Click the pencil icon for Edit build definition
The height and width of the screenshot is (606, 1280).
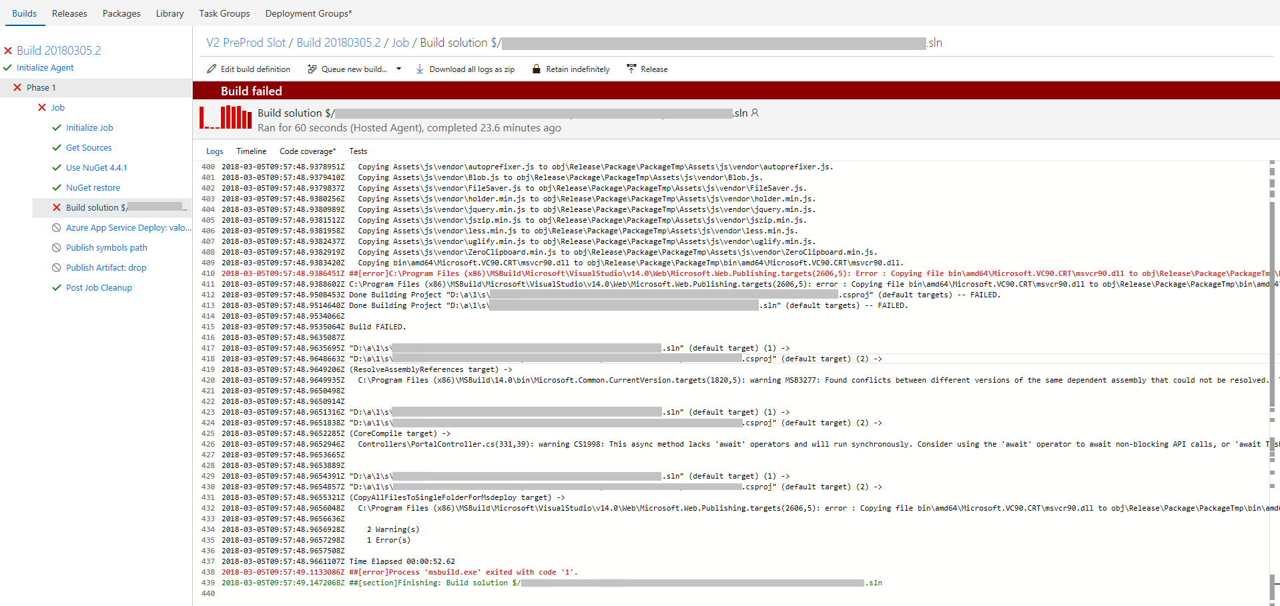coord(212,69)
